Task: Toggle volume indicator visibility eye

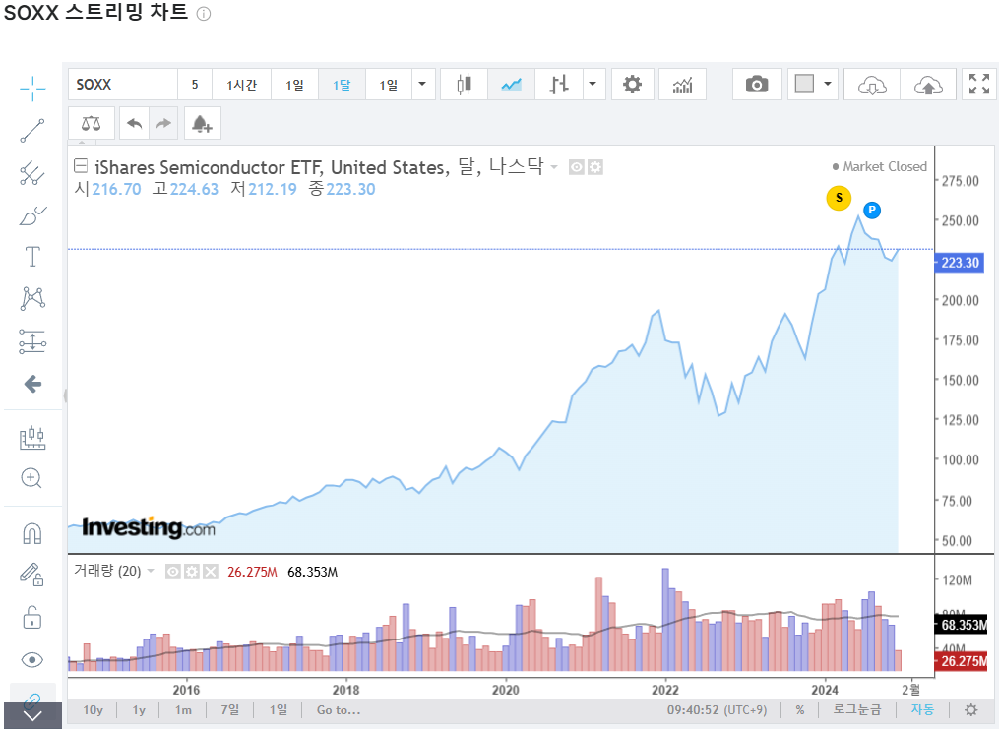Action: pos(172,572)
